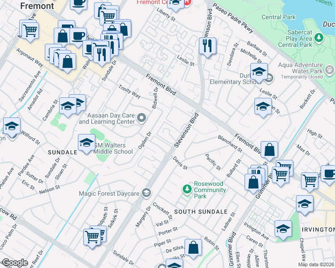Image resolution: width=335 pixels, height=268 pixels.
Task: Click the Rosewood Community Park label text
Action: click(210, 190)
